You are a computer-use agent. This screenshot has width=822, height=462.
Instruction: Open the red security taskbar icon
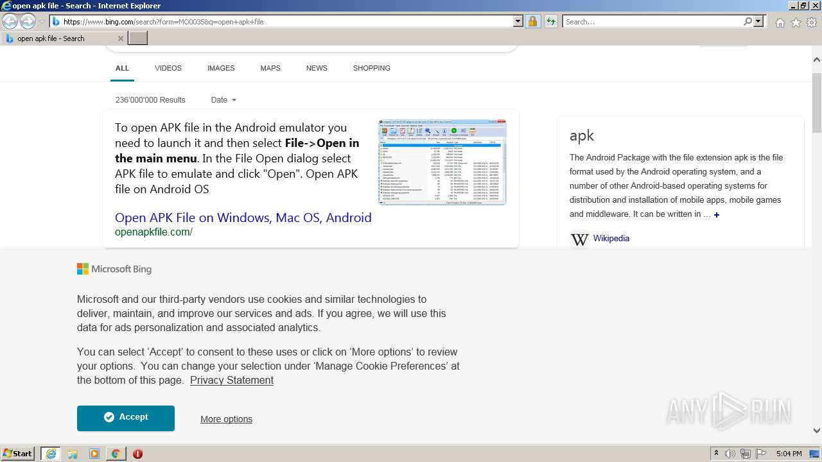coord(137,454)
